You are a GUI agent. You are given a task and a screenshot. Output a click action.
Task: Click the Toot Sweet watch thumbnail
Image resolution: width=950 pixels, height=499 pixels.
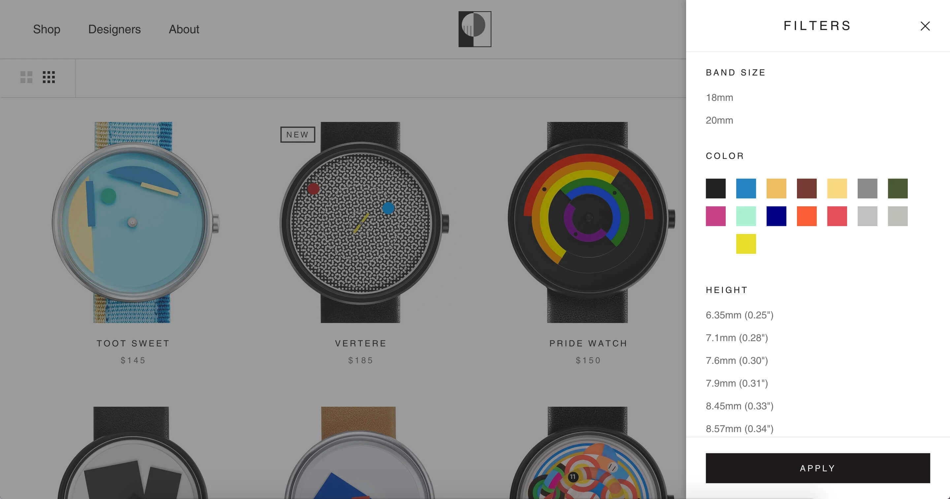coord(134,222)
